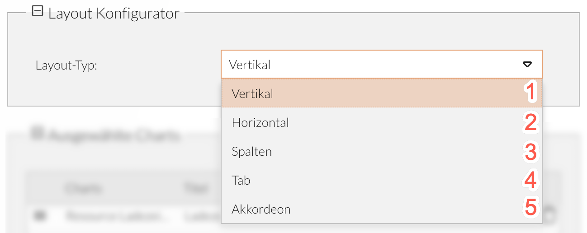The width and height of the screenshot is (587, 233).
Task: Click the Layout Konfigurator section title
Action: coord(114,14)
